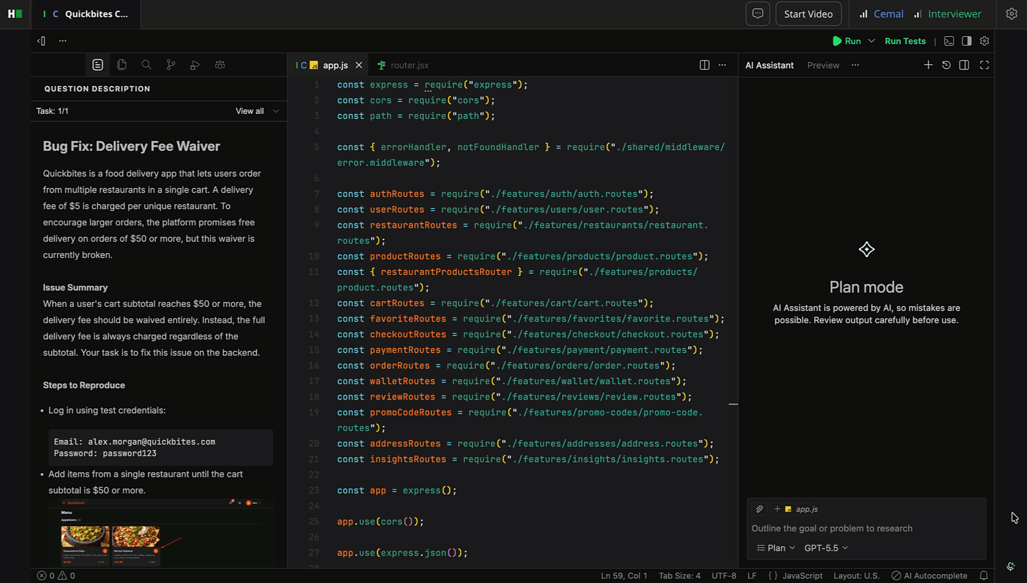Open the search sidebar icon
1027x583 pixels.
pos(146,65)
